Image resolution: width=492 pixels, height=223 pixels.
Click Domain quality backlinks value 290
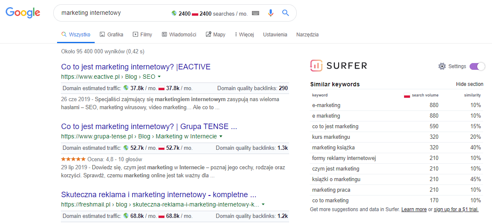pos(283,88)
